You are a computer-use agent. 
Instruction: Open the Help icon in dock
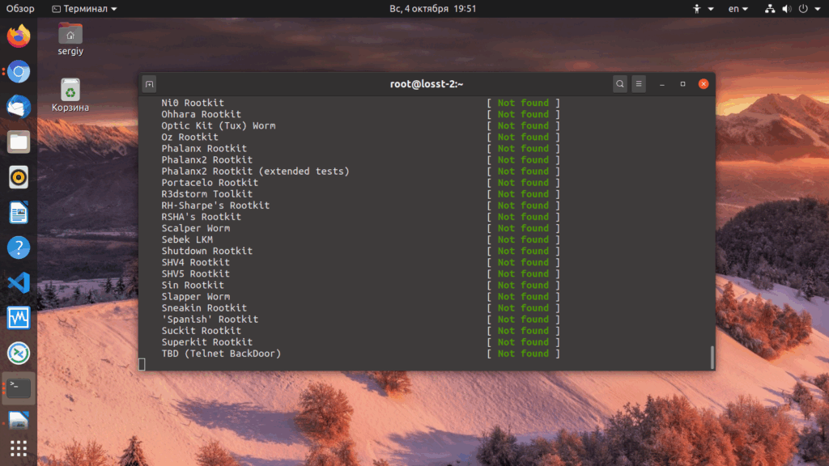[19, 248]
